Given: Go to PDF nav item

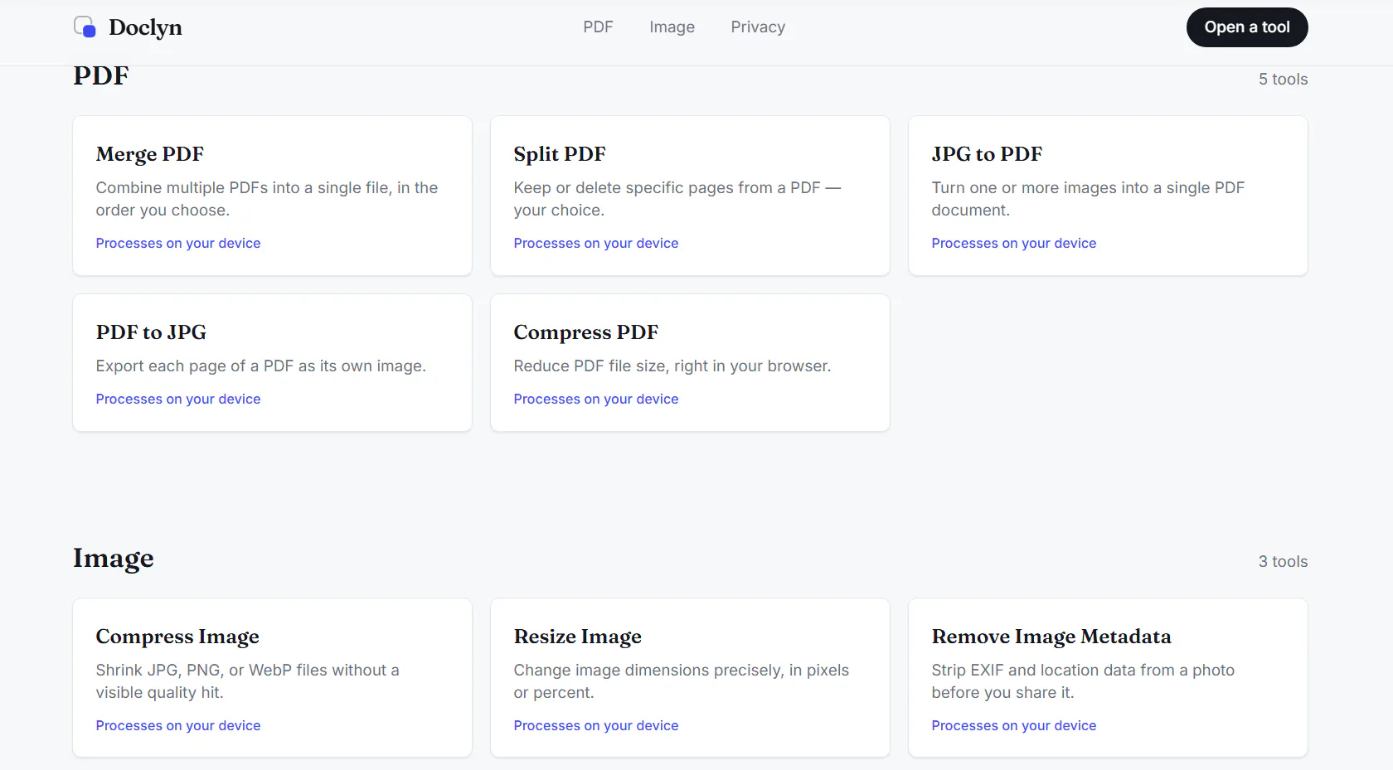Looking at the screenshot, I should pyautogui.click(x=598, y=27).
